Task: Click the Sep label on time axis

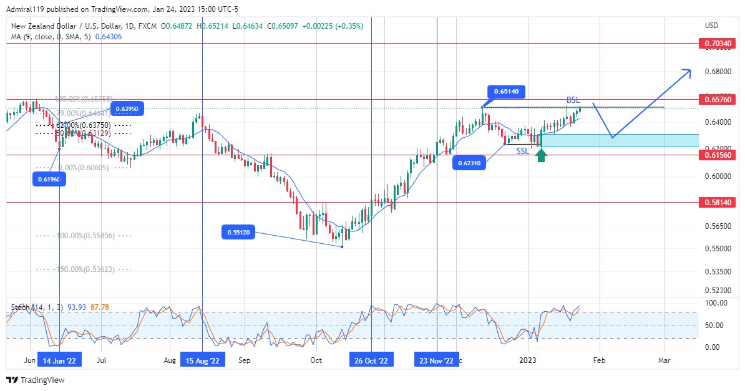Action: click(244, 360)
